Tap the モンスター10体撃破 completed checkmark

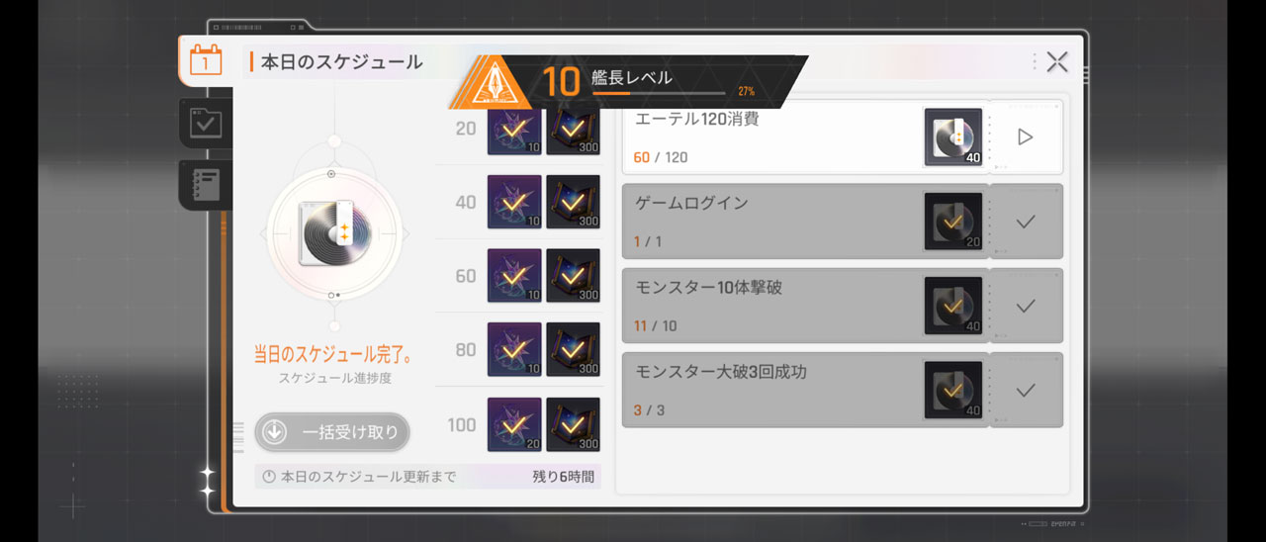(x=1026, y=306)
